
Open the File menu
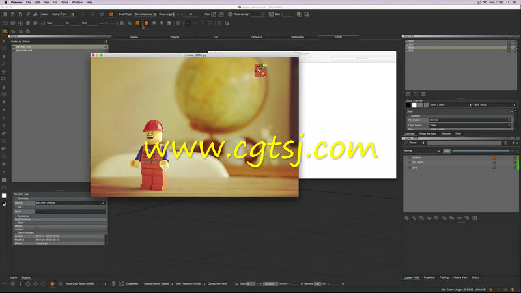click(28, 3)
